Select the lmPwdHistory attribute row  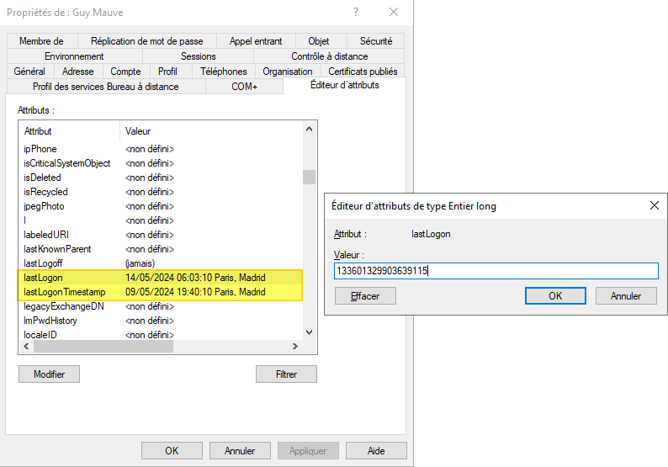click(161, 321)
